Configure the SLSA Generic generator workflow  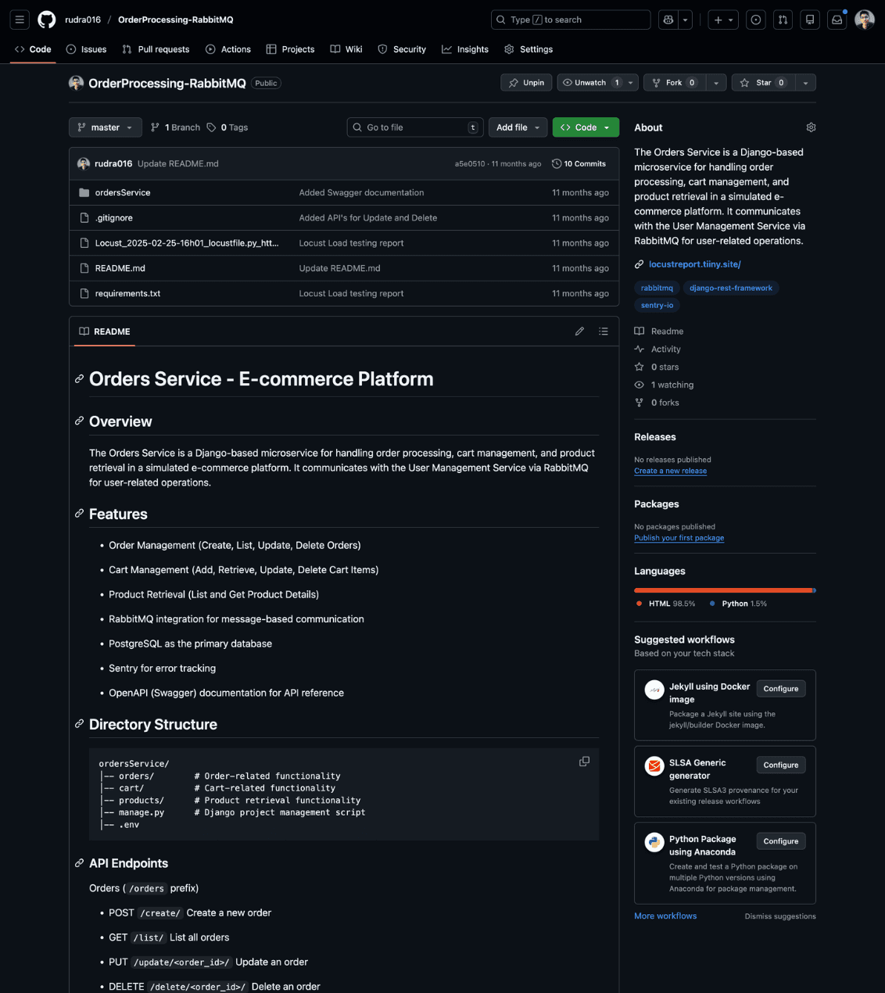click(x=781, y=765)
